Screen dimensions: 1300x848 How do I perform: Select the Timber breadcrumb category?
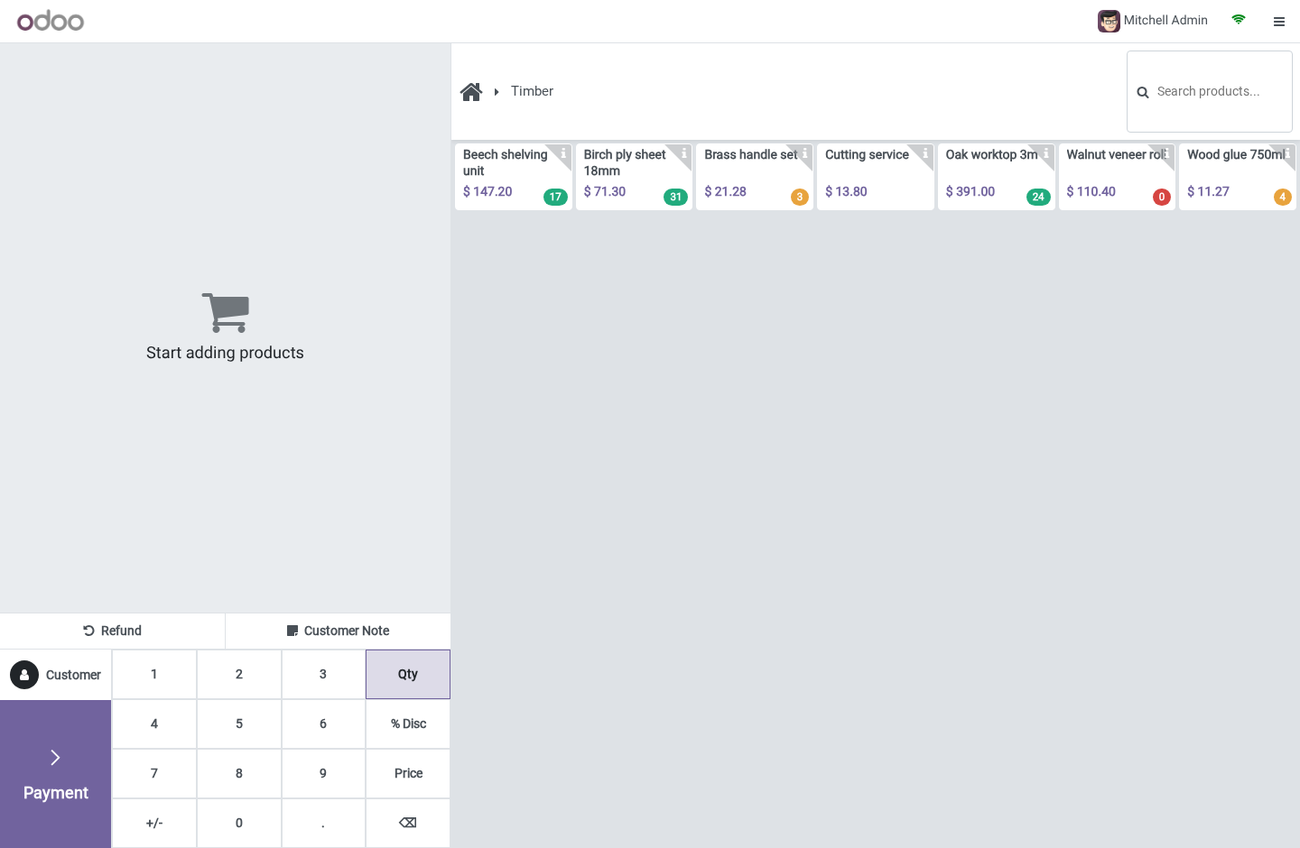(532, 91)
